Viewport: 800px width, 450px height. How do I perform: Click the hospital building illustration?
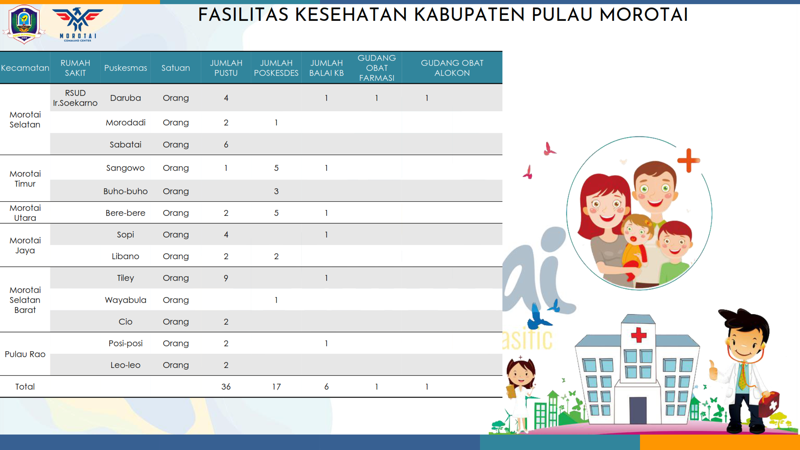pos(637,371)
